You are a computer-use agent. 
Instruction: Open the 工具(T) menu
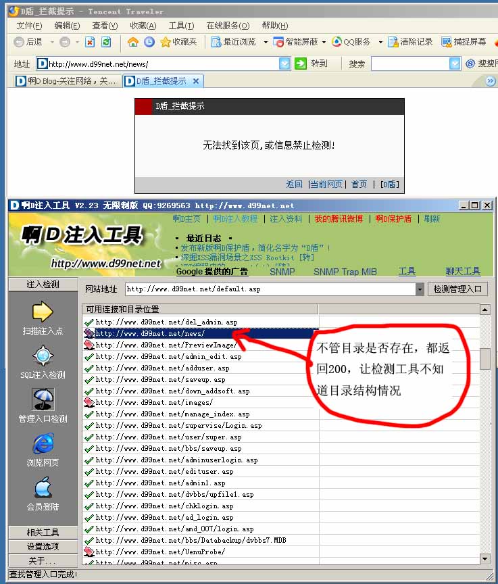[x=181, y=25]
